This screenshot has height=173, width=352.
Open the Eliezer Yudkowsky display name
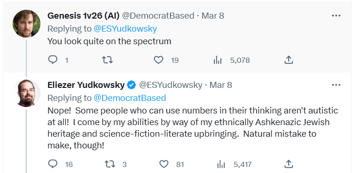tap(86, 85)
